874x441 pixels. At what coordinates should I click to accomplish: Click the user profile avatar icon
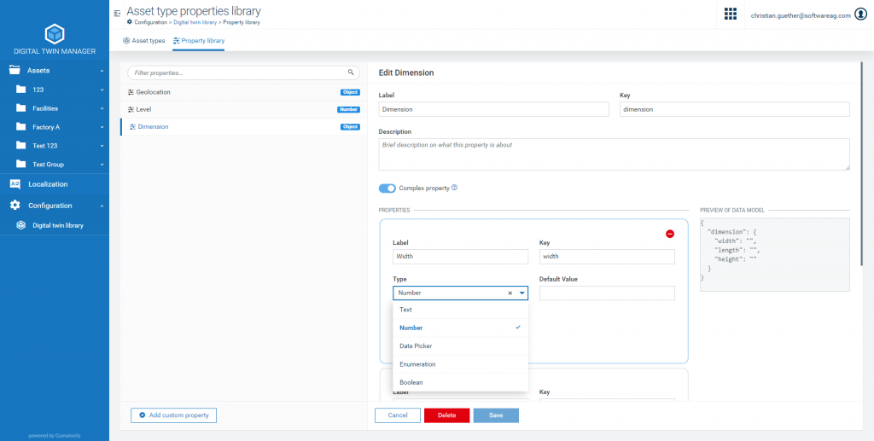[860, 15]
